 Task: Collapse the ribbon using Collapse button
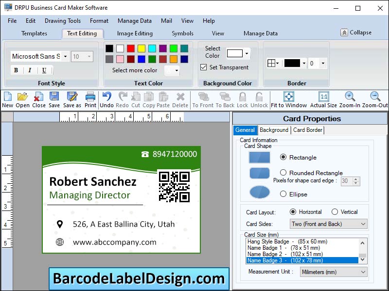[x=356, y=32]
